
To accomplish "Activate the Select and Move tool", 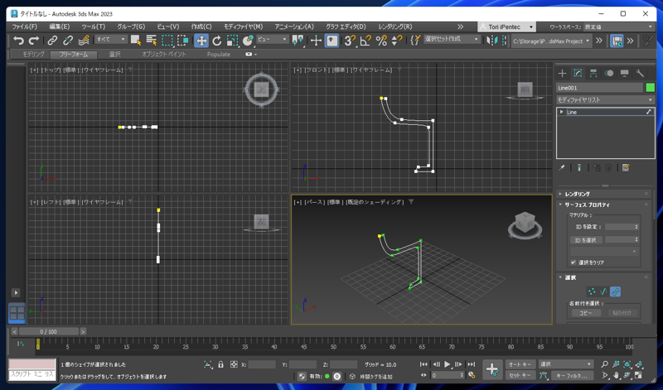I will click(x=201, y=40).
